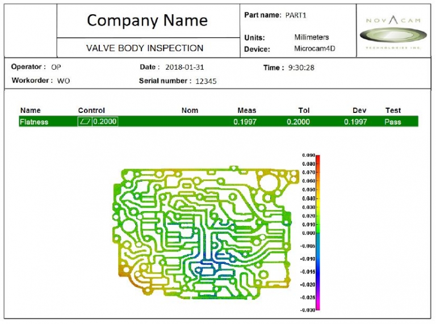Click the flatness parallelogram symbol
Image resolution: width=436 pixels, height=324 pixels.
(x=86, y=121)
